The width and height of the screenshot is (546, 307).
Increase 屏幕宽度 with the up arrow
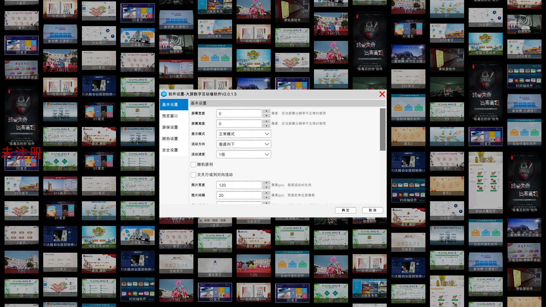pyautogui.click(x=266, y=111)
